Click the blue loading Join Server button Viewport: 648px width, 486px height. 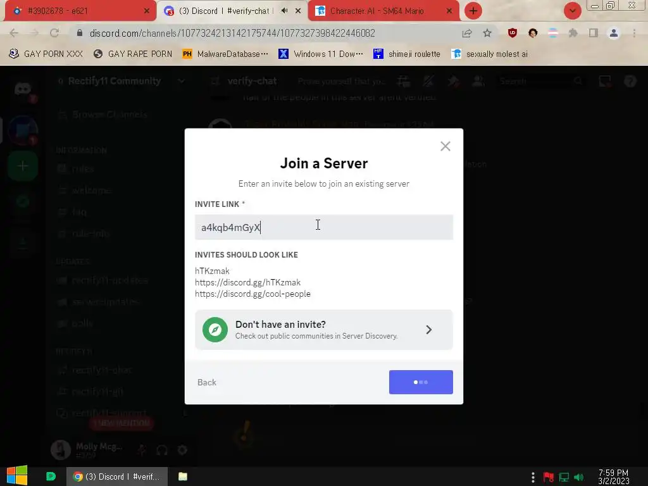pyautogui.click(x=421, y=382)
